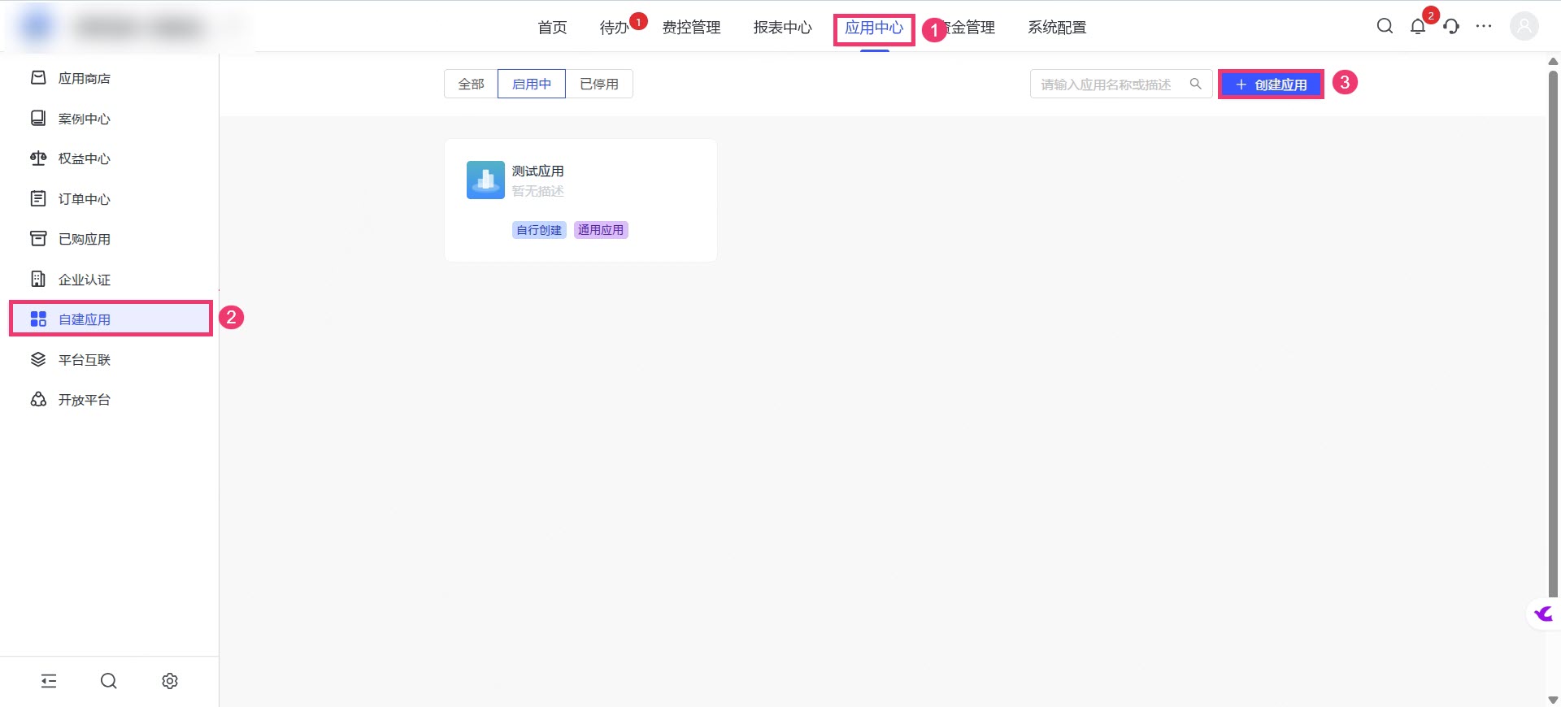Open the user avatar profile icon
This screenshot has width=1561, height=707.
click(1524, 27)
